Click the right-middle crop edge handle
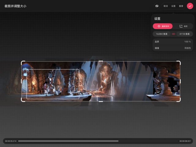This screenshot has width=196, height=147. pyautogui.click(x=180, y=81)
